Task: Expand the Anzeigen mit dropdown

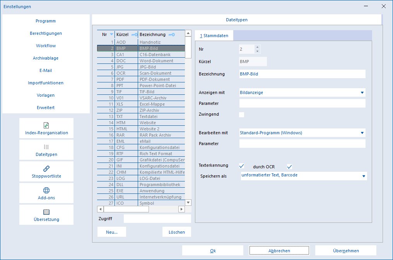Action: [362, 92]
